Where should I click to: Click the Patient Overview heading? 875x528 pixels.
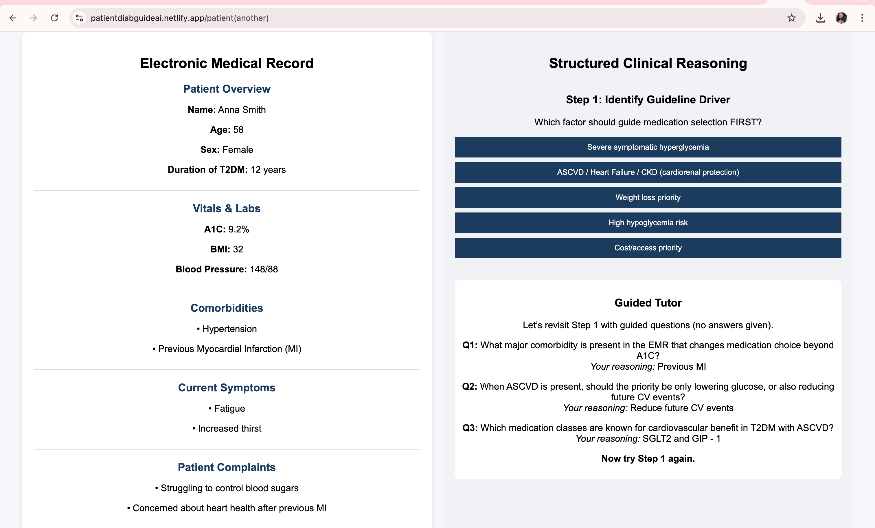(227, 89)
